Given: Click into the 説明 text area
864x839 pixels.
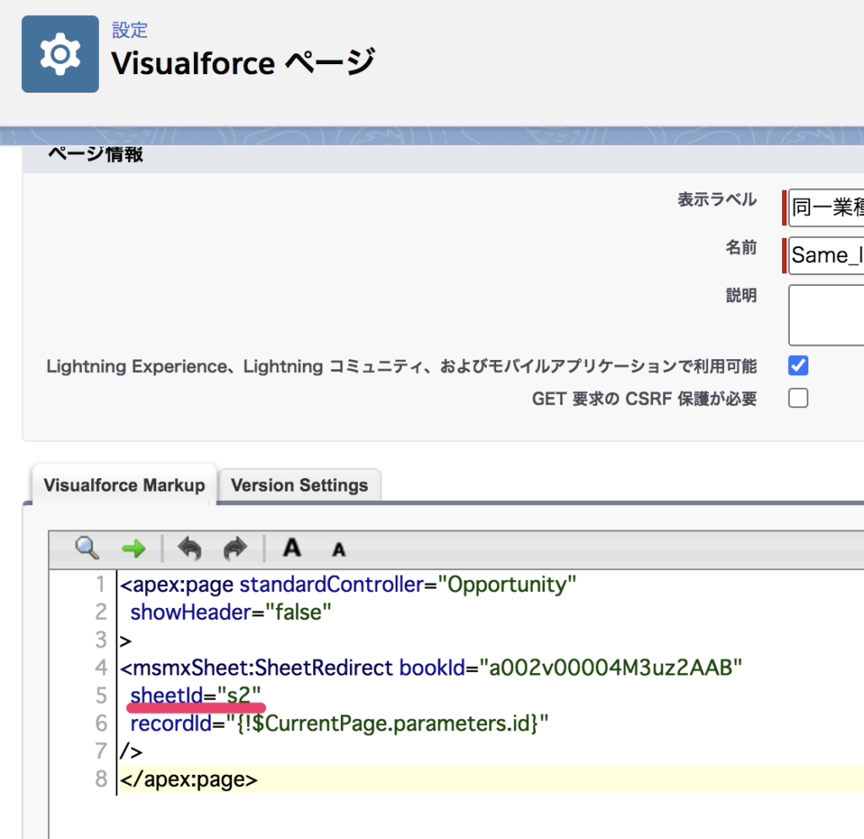Looking at the screenshot, I should click(x=826, y=315).
